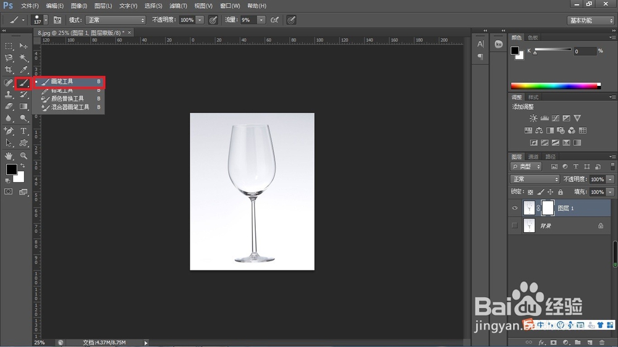Select the Custom Shape tool

(x=23, y=143)
